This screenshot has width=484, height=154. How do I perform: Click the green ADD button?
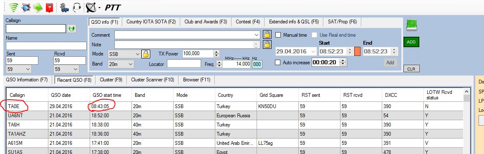pyautogui.click(x=411, y=42)
